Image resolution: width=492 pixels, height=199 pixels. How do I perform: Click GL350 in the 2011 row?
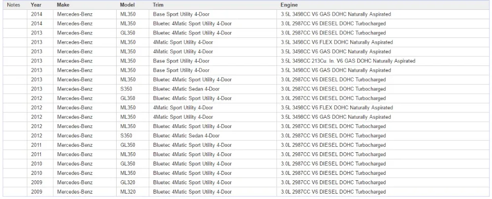(128, 145)
